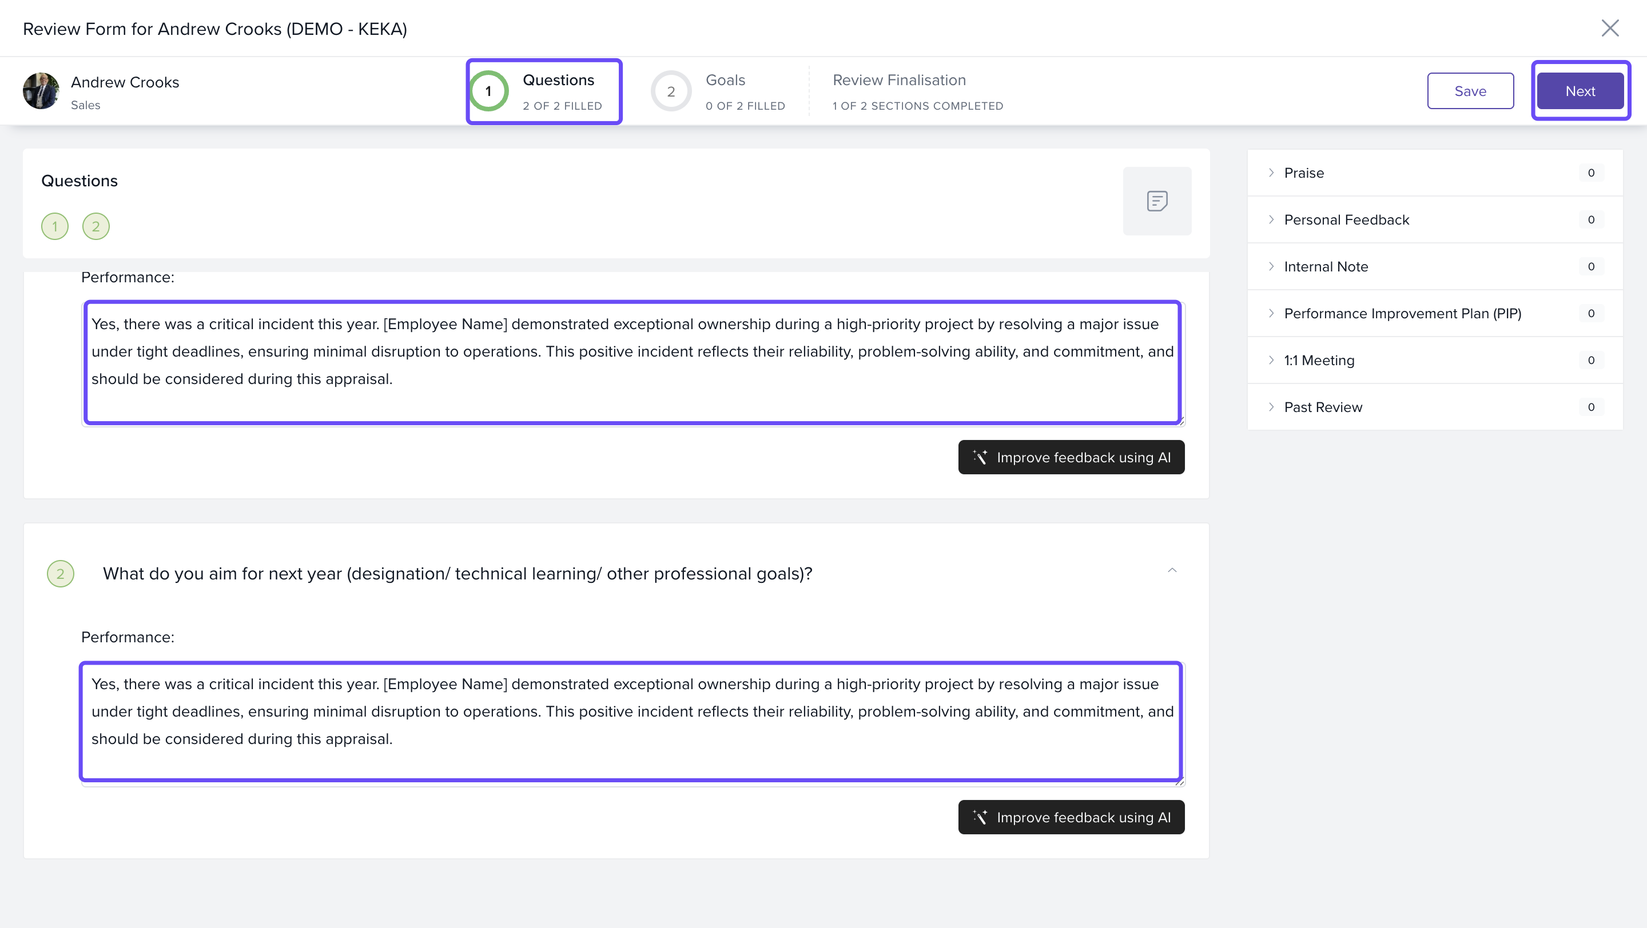Click the Next button

(1580, 91)
